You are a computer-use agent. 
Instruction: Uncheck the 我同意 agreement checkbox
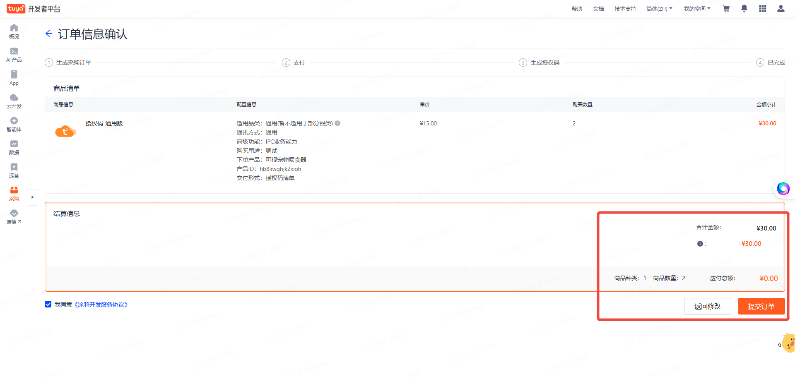(x=48, y=305)
